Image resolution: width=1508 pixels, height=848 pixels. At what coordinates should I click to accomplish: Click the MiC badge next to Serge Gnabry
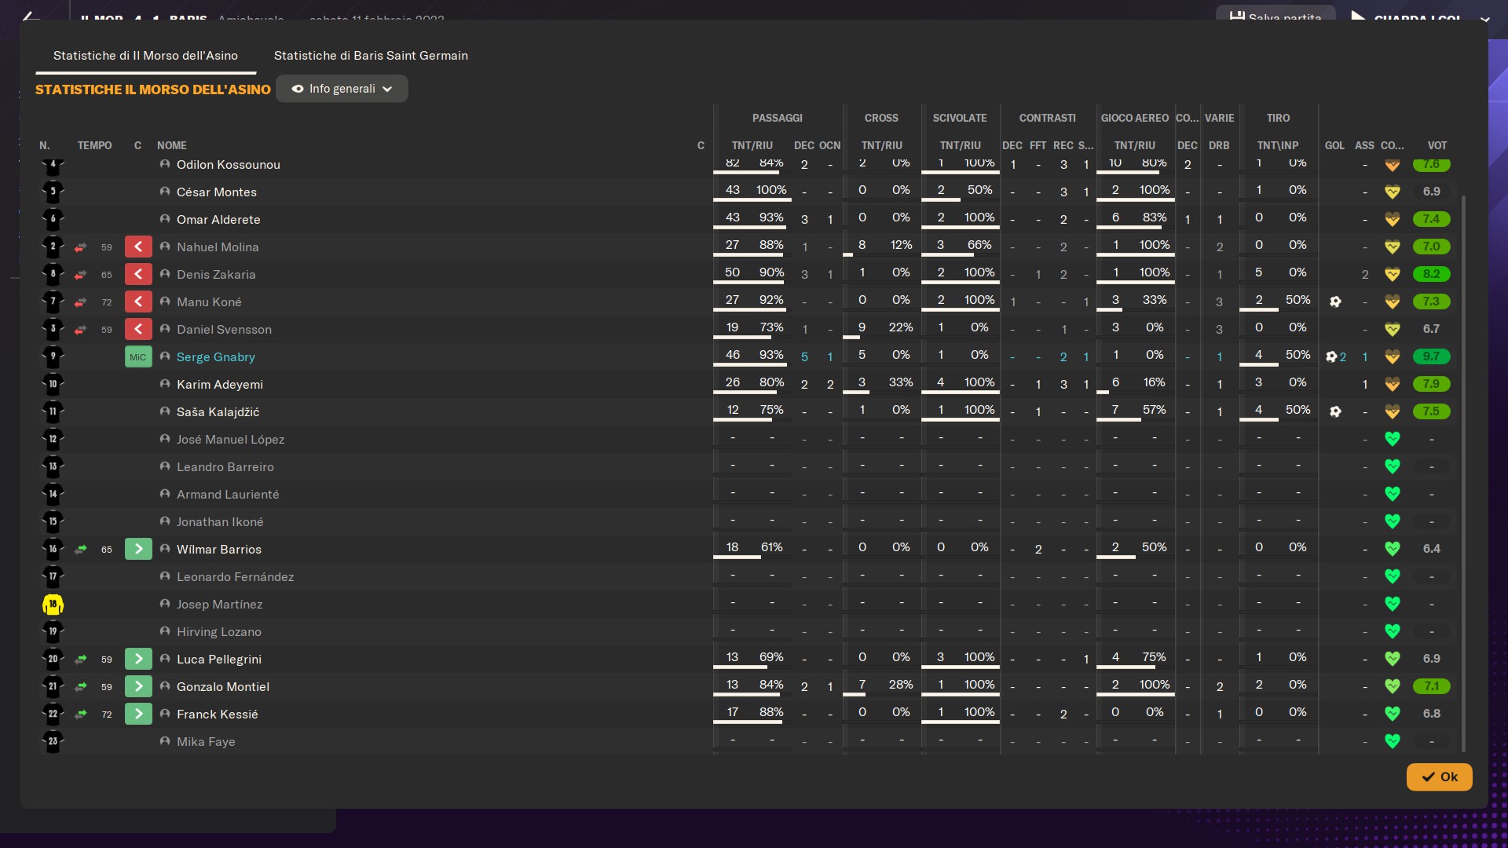coord(138,357)
